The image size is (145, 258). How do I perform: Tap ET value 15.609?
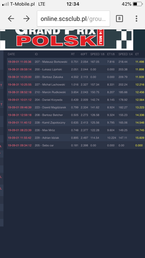pyautogui.click(x=140, y=138)
